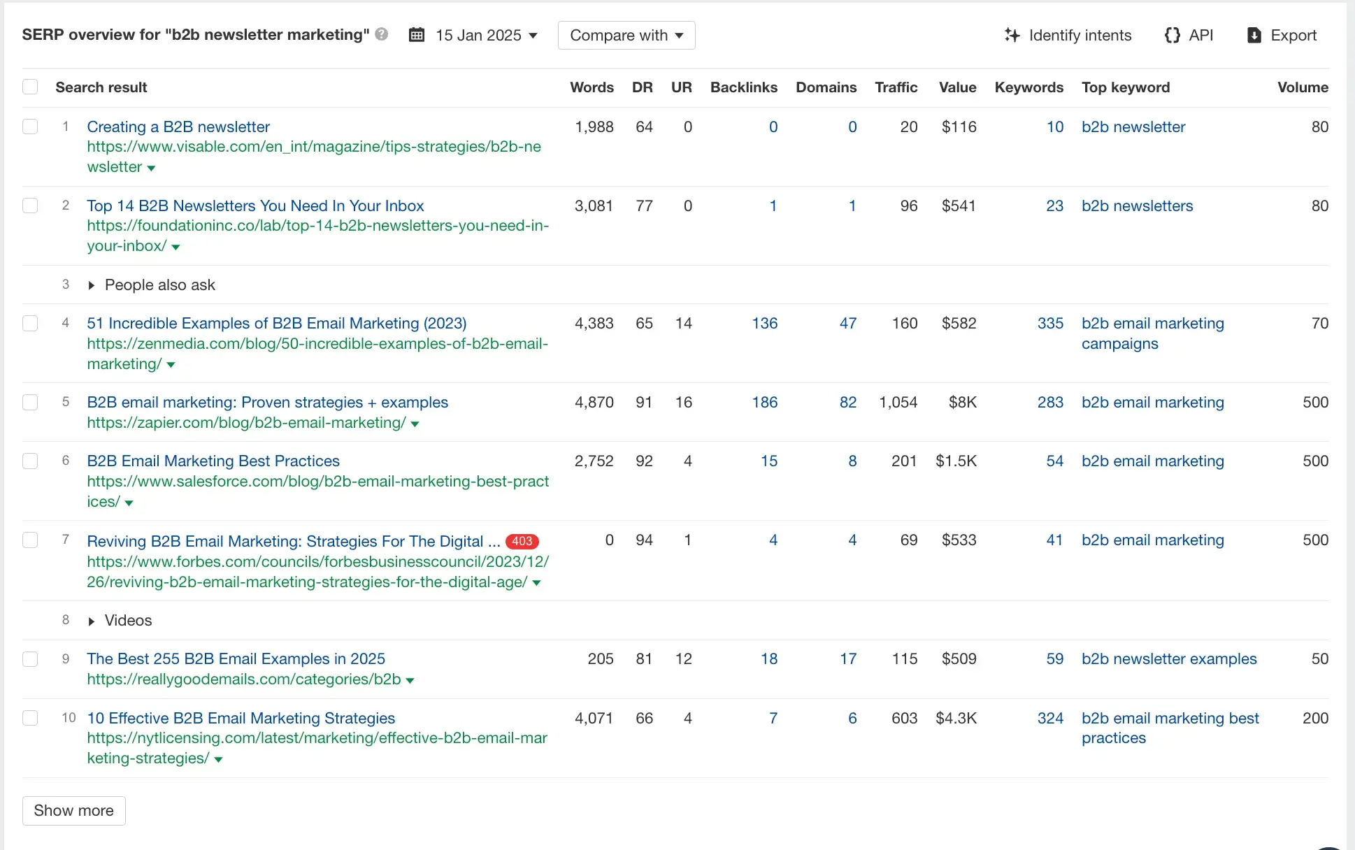Click the help question mark icon beside SERP overview title
Screen dimensions: 1355x850
[382, 34]
